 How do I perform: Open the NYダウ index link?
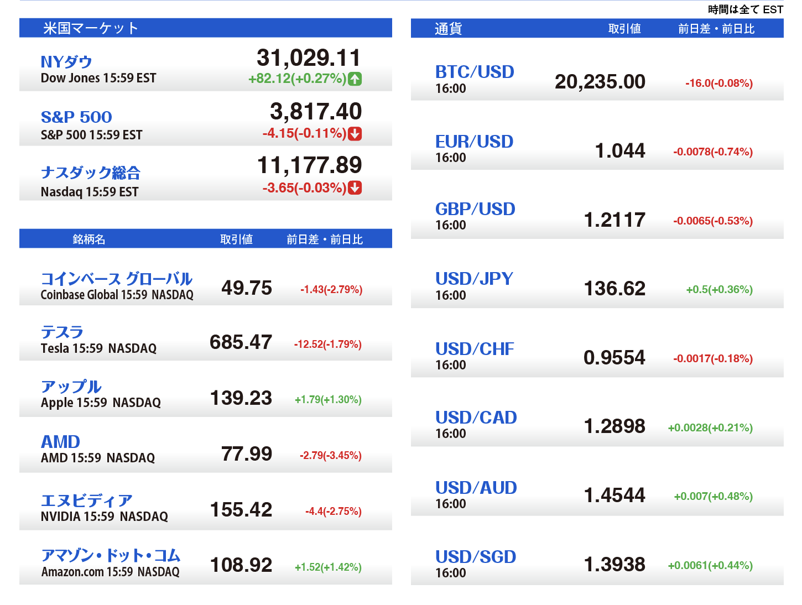(x=66, y=62)
